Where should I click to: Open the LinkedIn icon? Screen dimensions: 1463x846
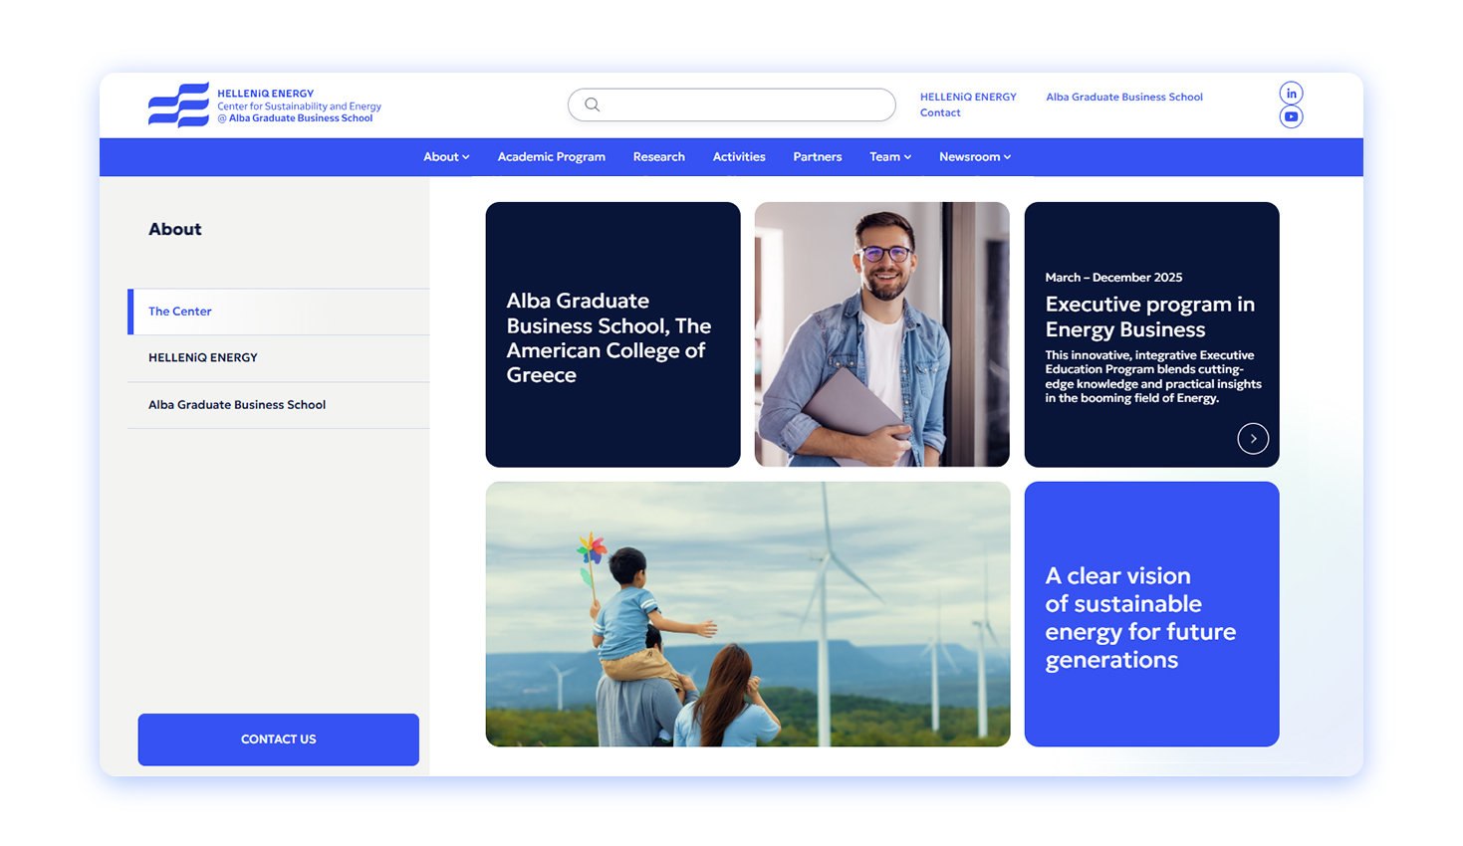pyautogui.click(x=1291, y=92)
